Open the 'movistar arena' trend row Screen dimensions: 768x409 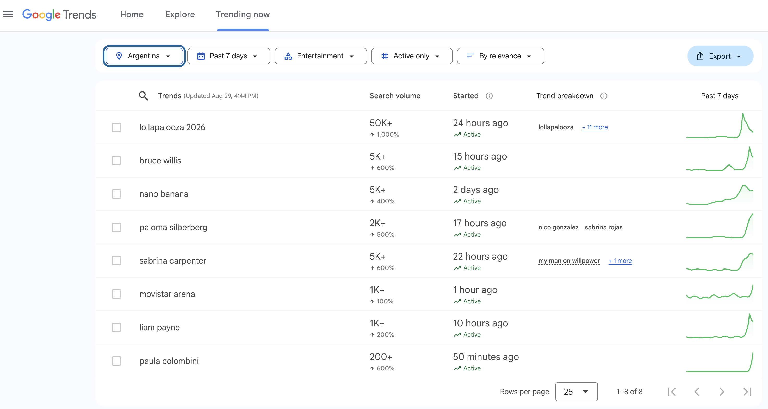point(428,295)
